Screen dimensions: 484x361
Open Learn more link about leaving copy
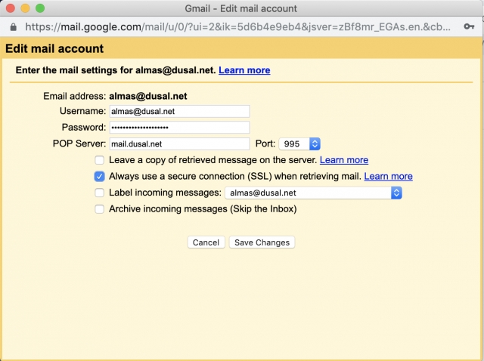pos(344,160)
